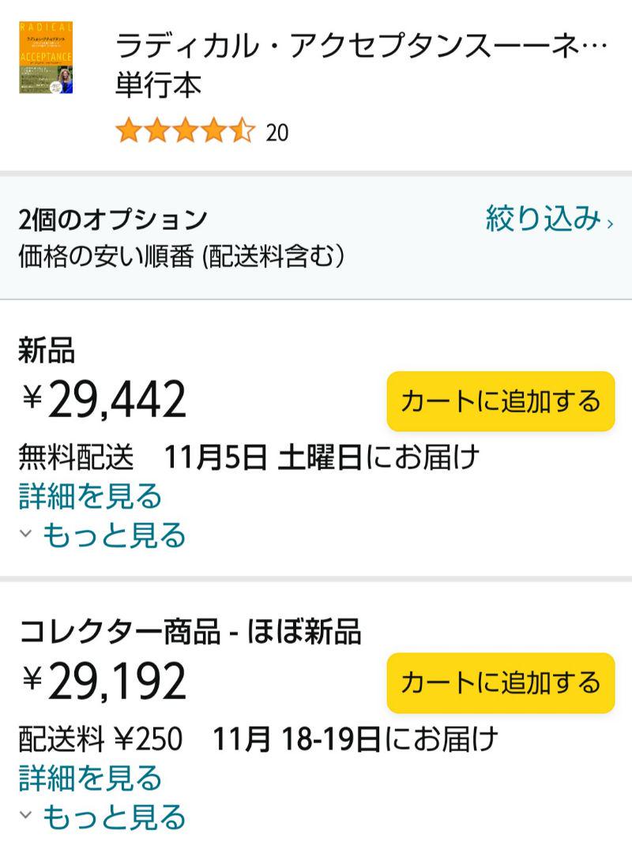
Task: Tap the down chevron in the 新品 section
Action: (x=25, y=533)
